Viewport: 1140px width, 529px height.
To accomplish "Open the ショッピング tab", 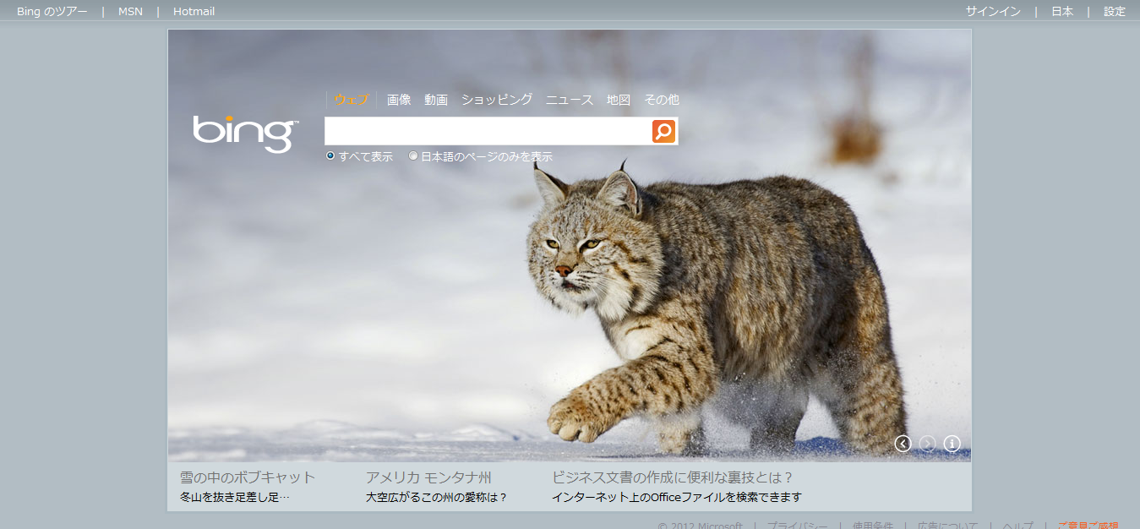I will (x=497, y=100).
